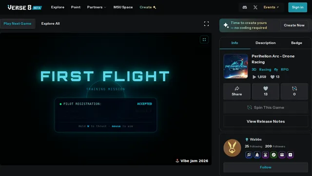Open the Wabbs profile name

[x=255, y=139]
